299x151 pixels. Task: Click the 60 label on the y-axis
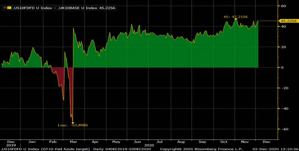tap(284, 6)
